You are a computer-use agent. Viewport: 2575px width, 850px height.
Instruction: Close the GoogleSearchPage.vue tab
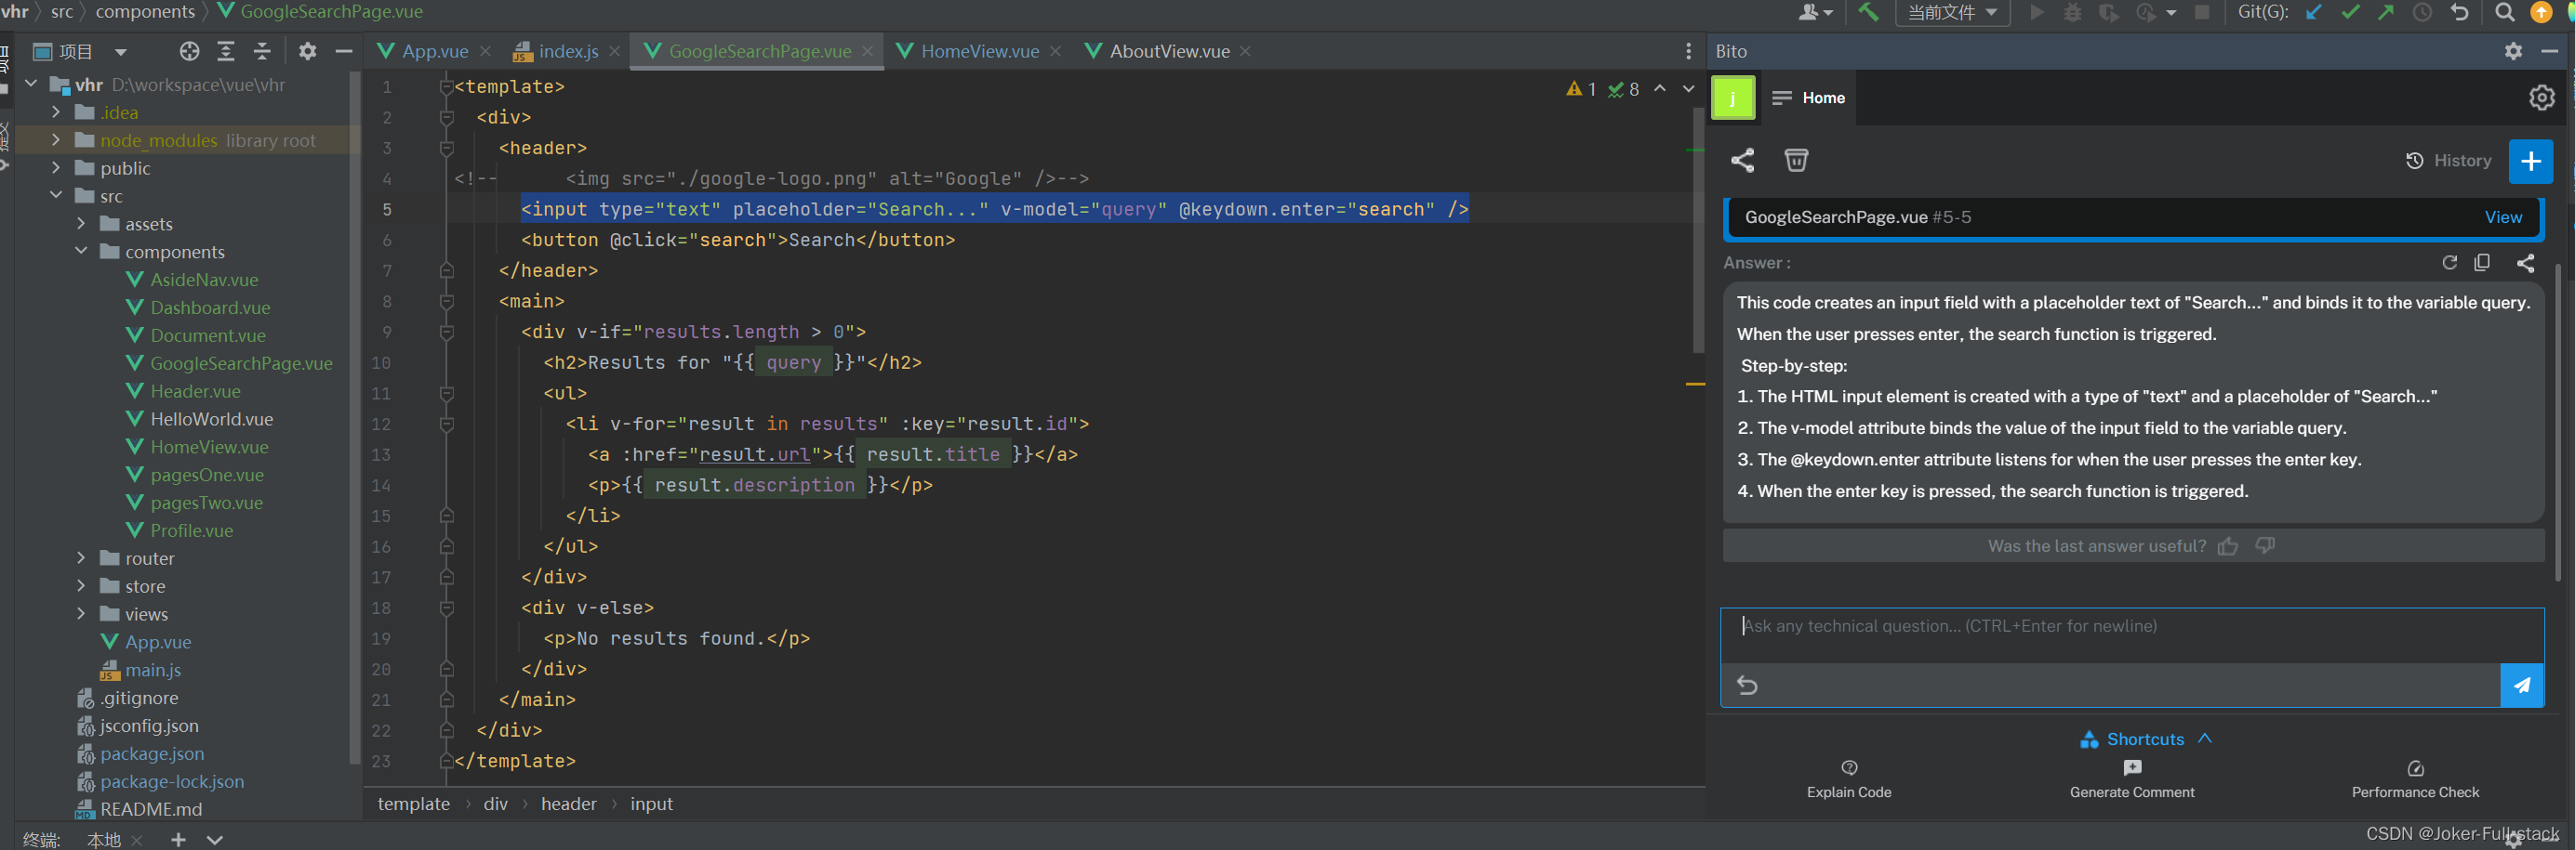point(868,51)
